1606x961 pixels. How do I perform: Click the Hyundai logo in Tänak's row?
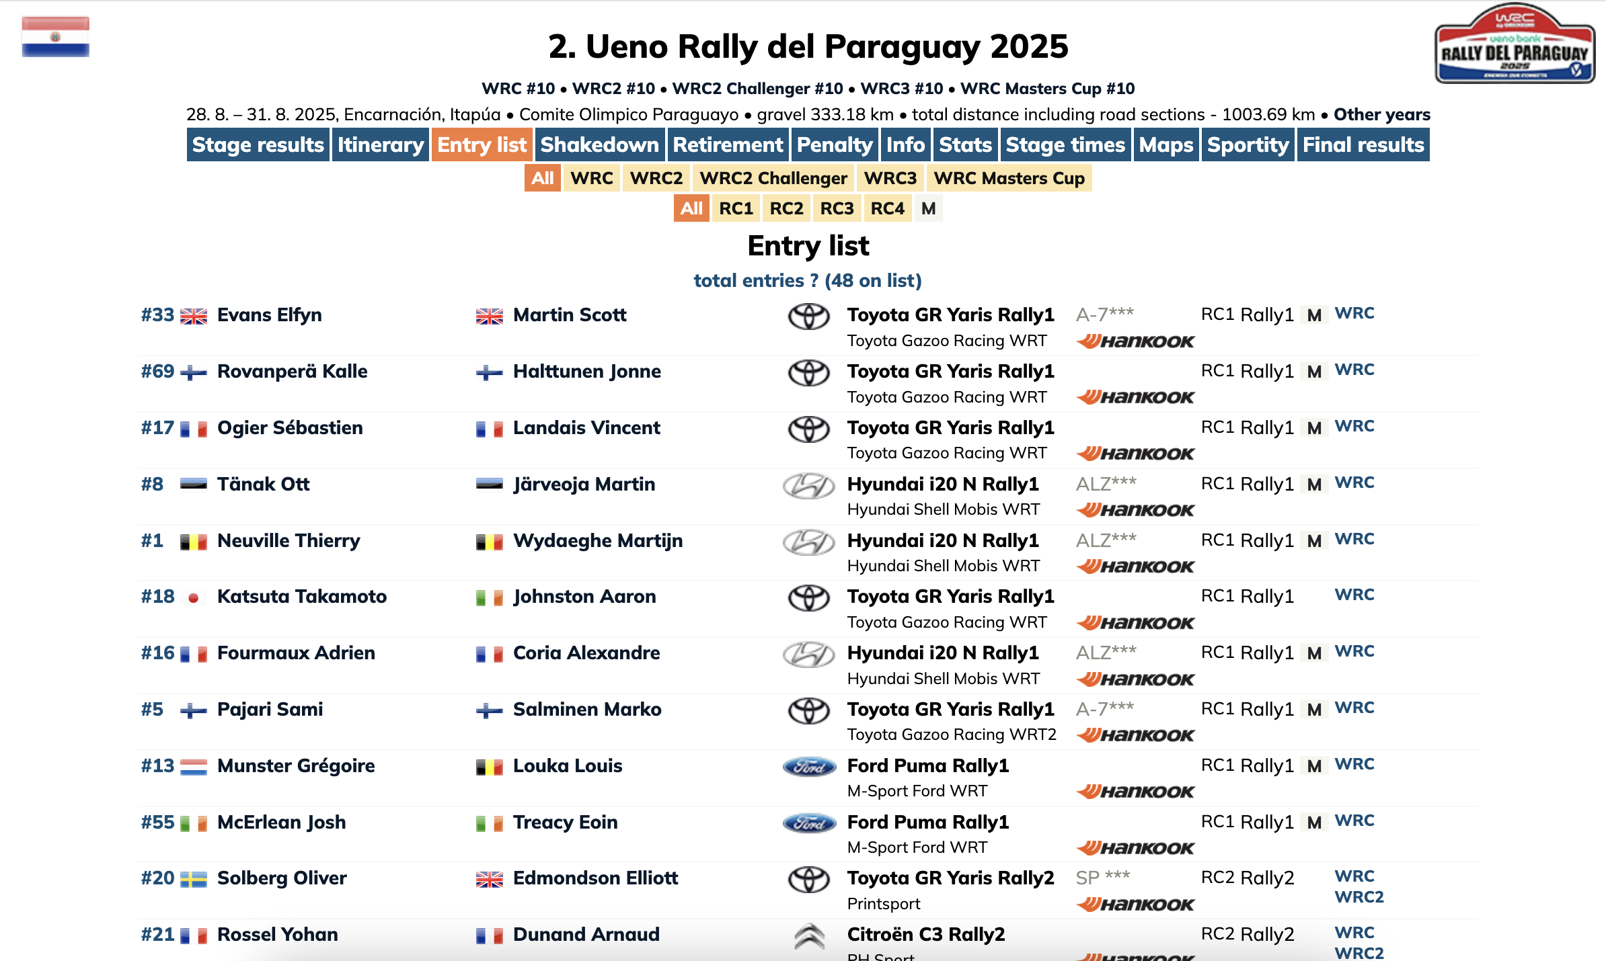[x=808, y=486]
